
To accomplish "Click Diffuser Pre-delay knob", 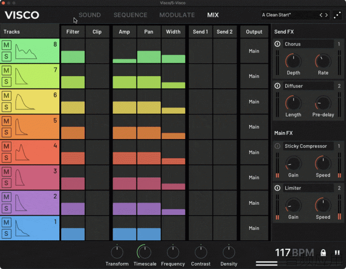I will tap(323, 103).
